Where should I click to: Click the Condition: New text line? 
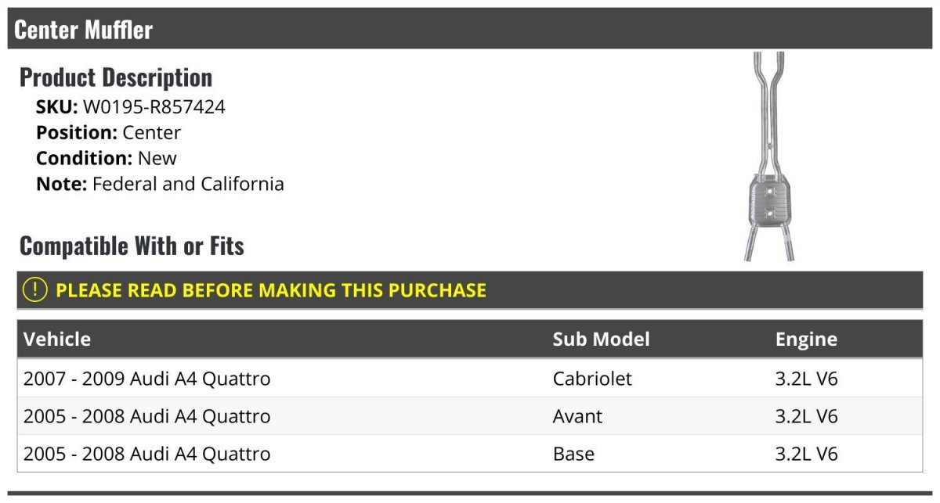[107, 158]
